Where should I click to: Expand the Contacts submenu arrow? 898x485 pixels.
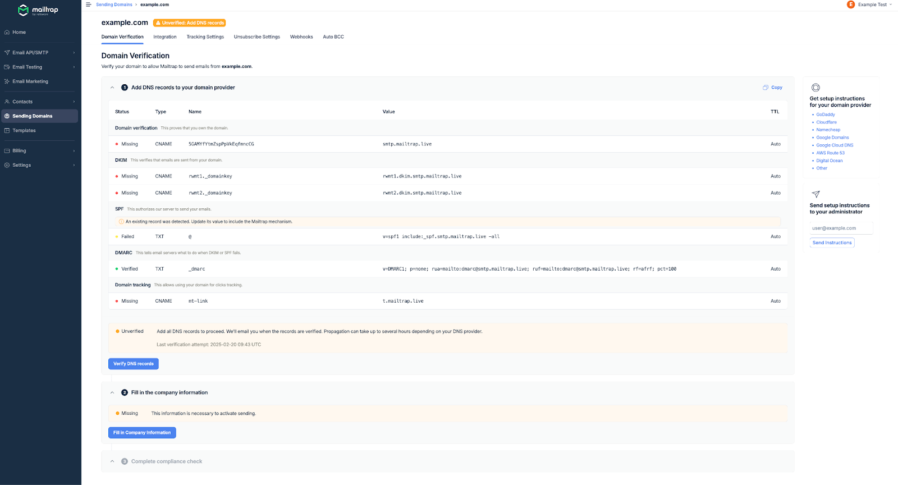(x=74, y=102)
